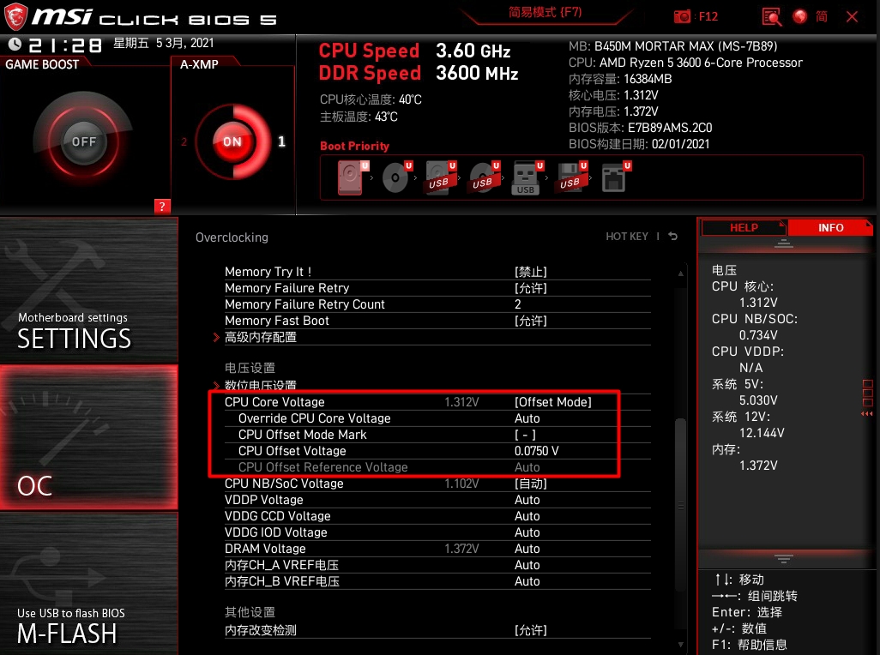Click the BIOS date 星期五 5 3月, 2021
The height and width of the screenshot is (655, 880).
pyautogui.click(x=163, y=43)
